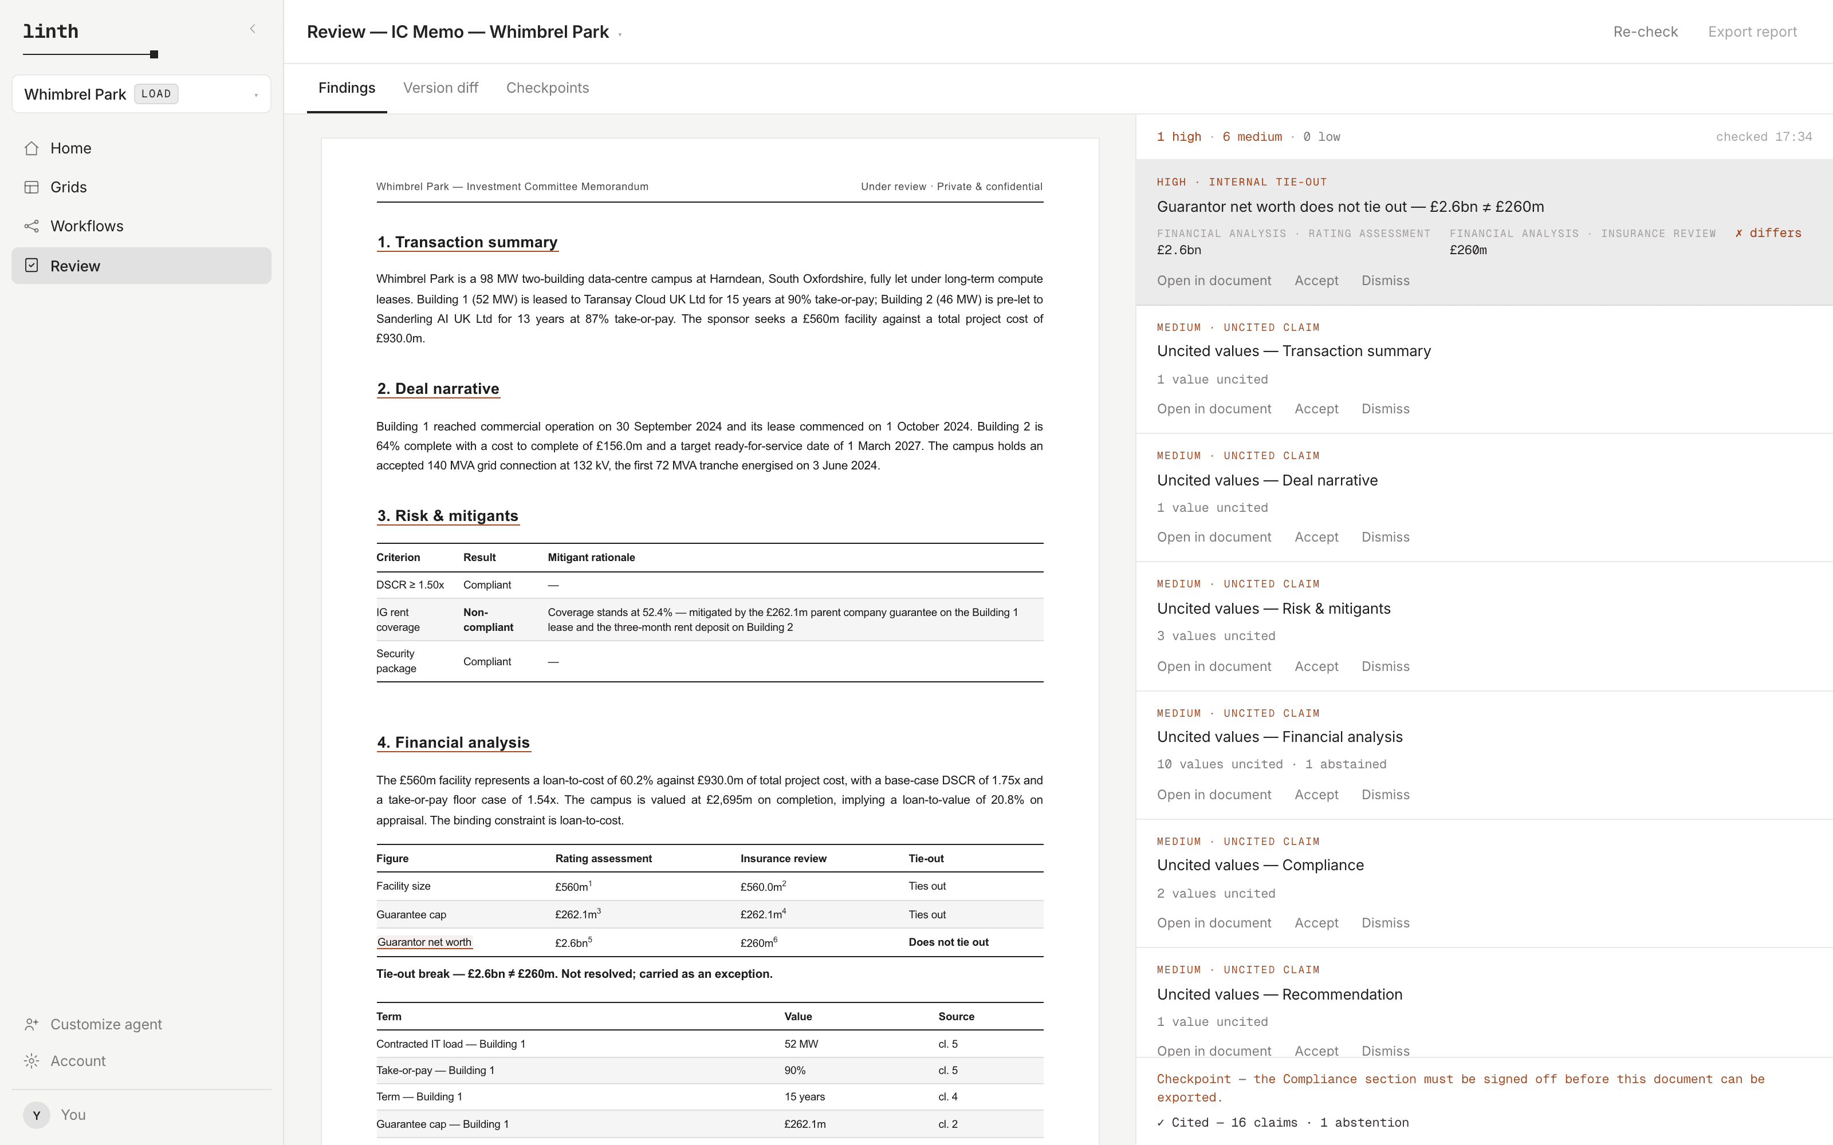
Task: Accept the Transaction summary uncited finding
Action: click(1316, 409)
